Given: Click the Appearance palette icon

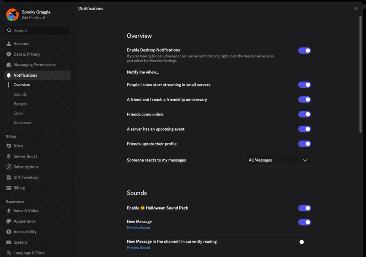Looking at the screenshot, I should coord(9,221).
